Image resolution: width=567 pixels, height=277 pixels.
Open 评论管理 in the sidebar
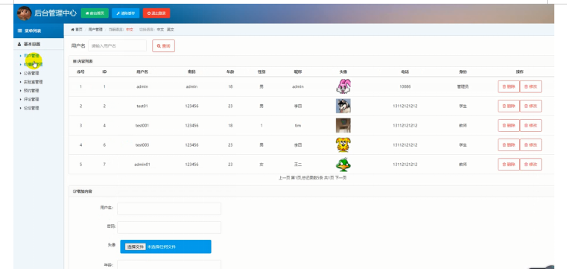click(x=31, y=100)
